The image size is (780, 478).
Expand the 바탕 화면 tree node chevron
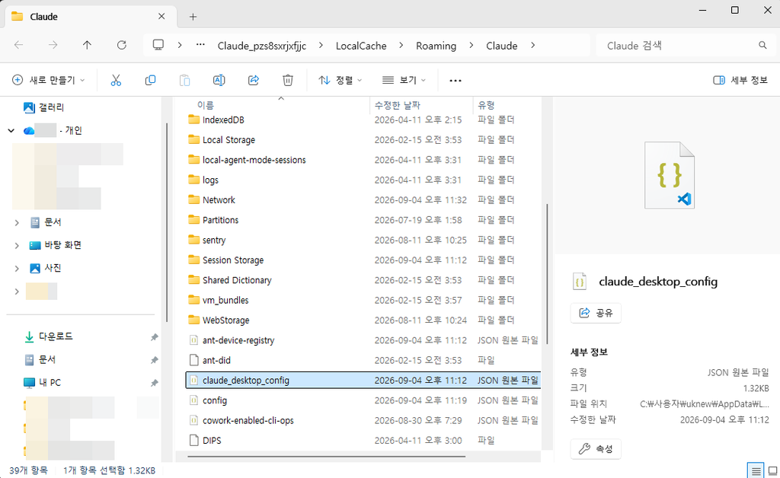[x=17, y=245]
